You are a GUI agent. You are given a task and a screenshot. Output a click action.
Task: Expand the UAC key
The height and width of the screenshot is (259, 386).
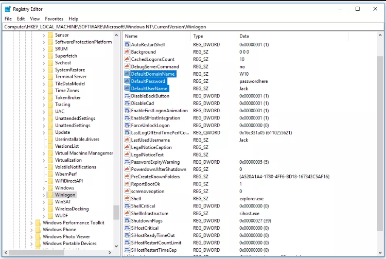pos(44,112)
